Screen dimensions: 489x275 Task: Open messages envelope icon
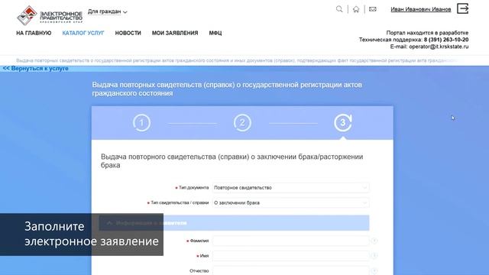(373, 9)
